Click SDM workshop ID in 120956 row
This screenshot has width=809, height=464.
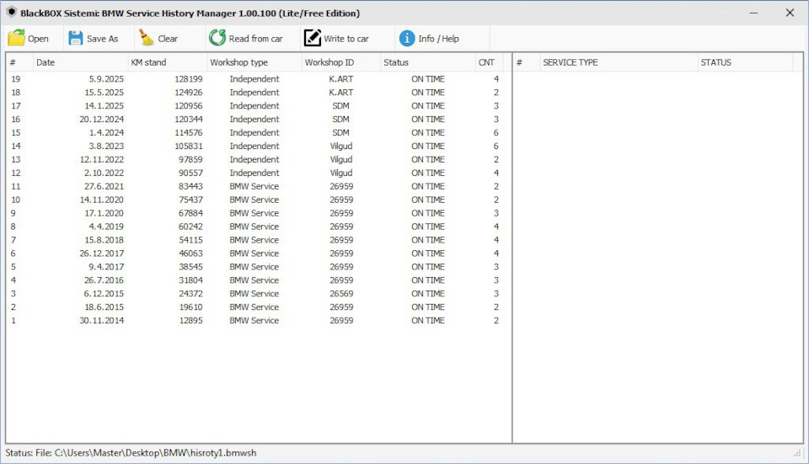[341, 106]
